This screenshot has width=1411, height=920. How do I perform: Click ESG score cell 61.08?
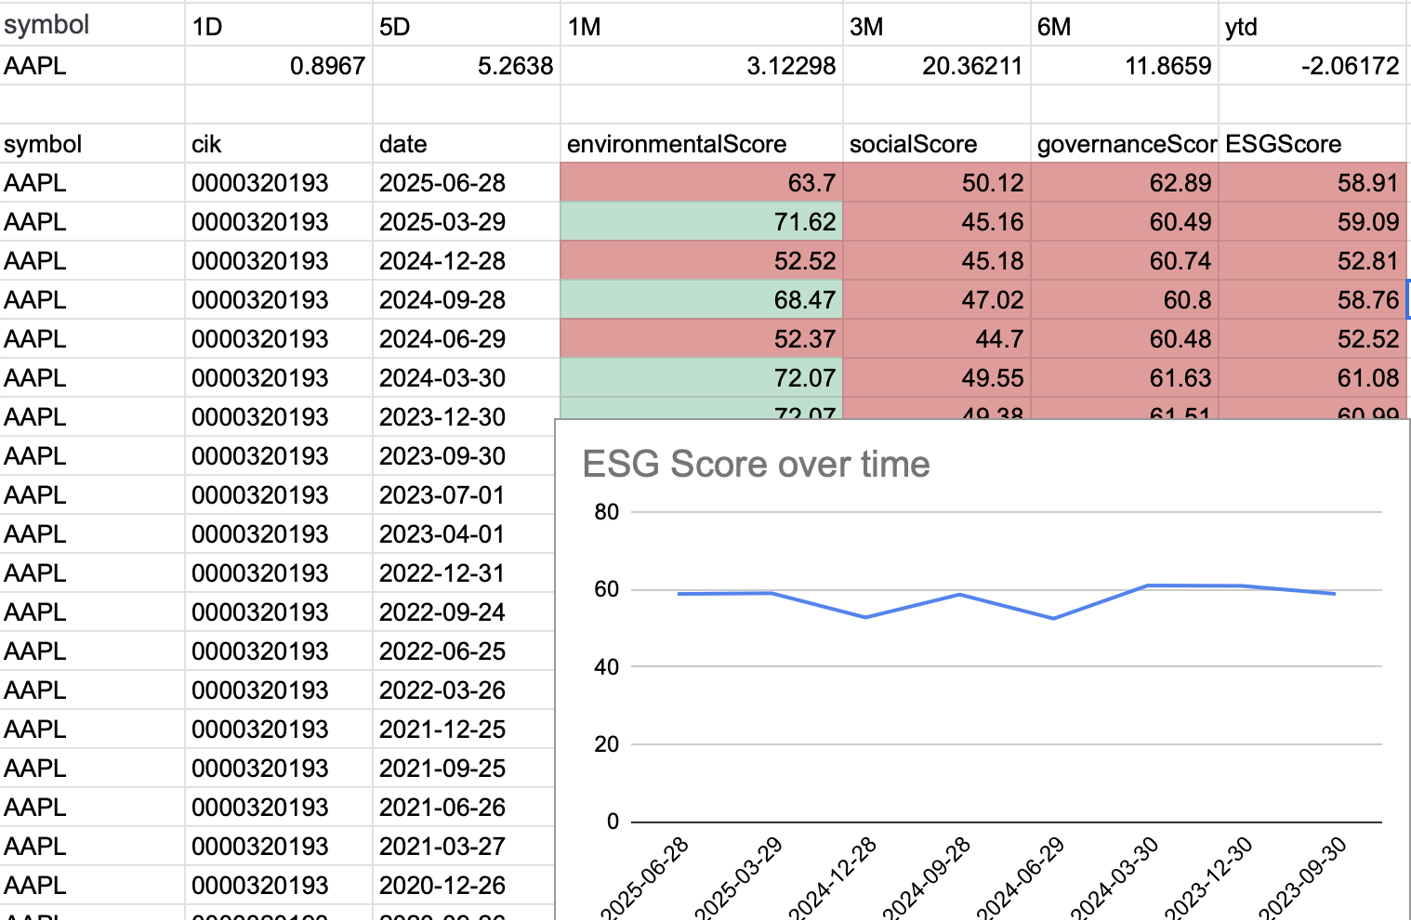tap(1312, 378)
